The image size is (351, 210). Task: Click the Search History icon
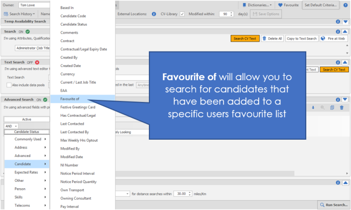(x=6, y=14)
